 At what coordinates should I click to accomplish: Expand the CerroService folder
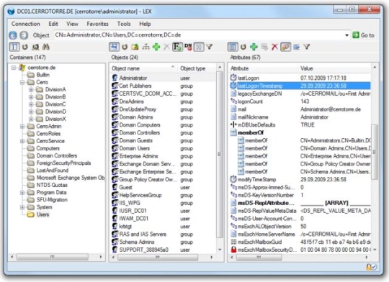click(x=22, y=141)
